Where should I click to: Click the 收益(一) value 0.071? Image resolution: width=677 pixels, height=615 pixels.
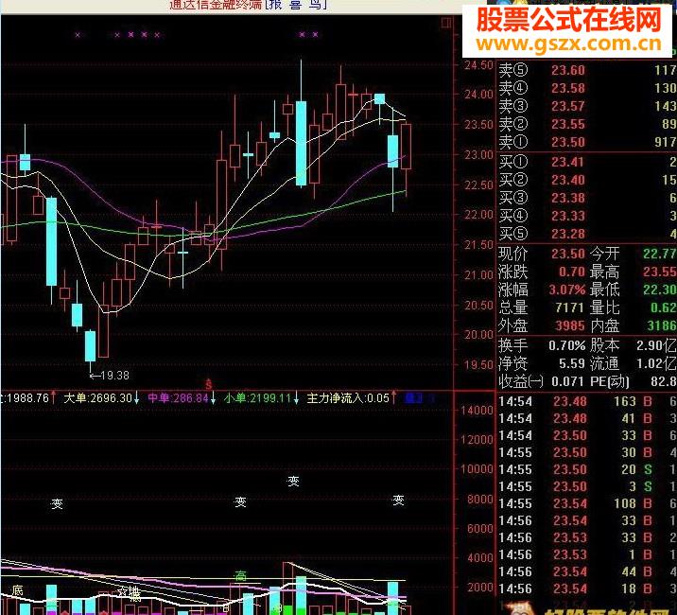568,382
